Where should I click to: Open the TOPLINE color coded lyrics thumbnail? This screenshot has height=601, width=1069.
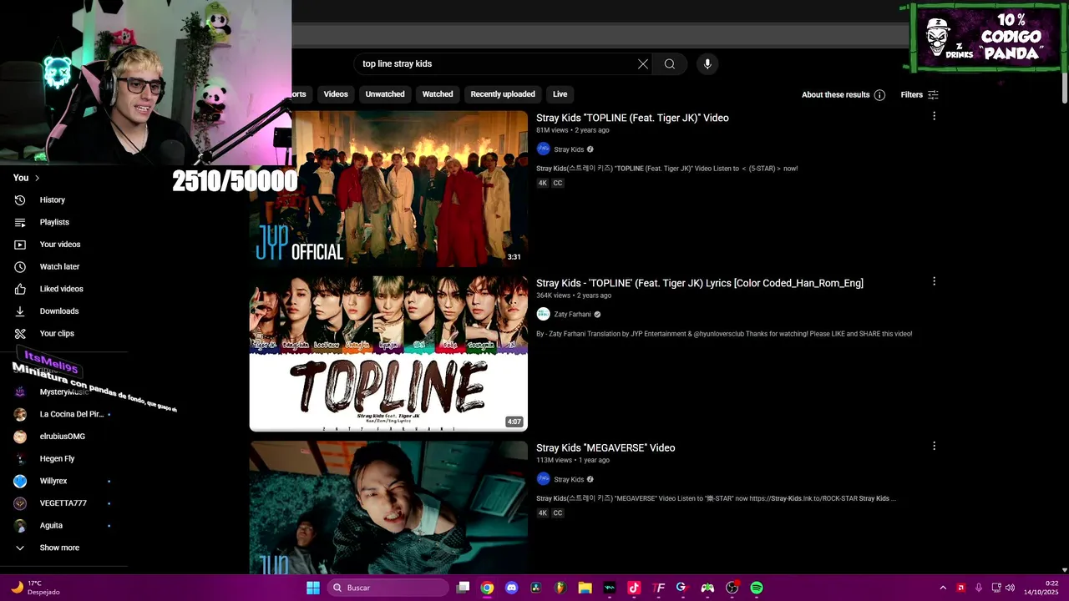(388, 354)
